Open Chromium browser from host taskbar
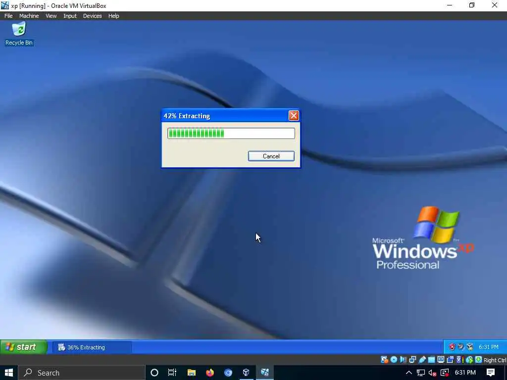 (x=228, y=373)
